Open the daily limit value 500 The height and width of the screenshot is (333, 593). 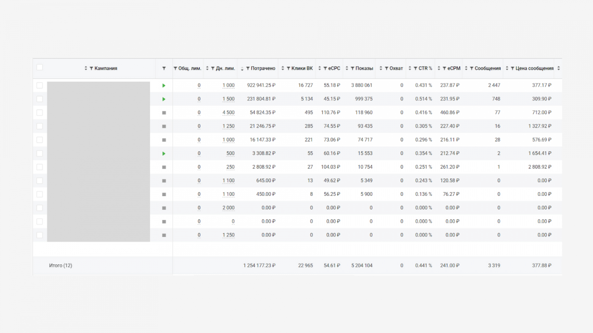click(231, 154)
